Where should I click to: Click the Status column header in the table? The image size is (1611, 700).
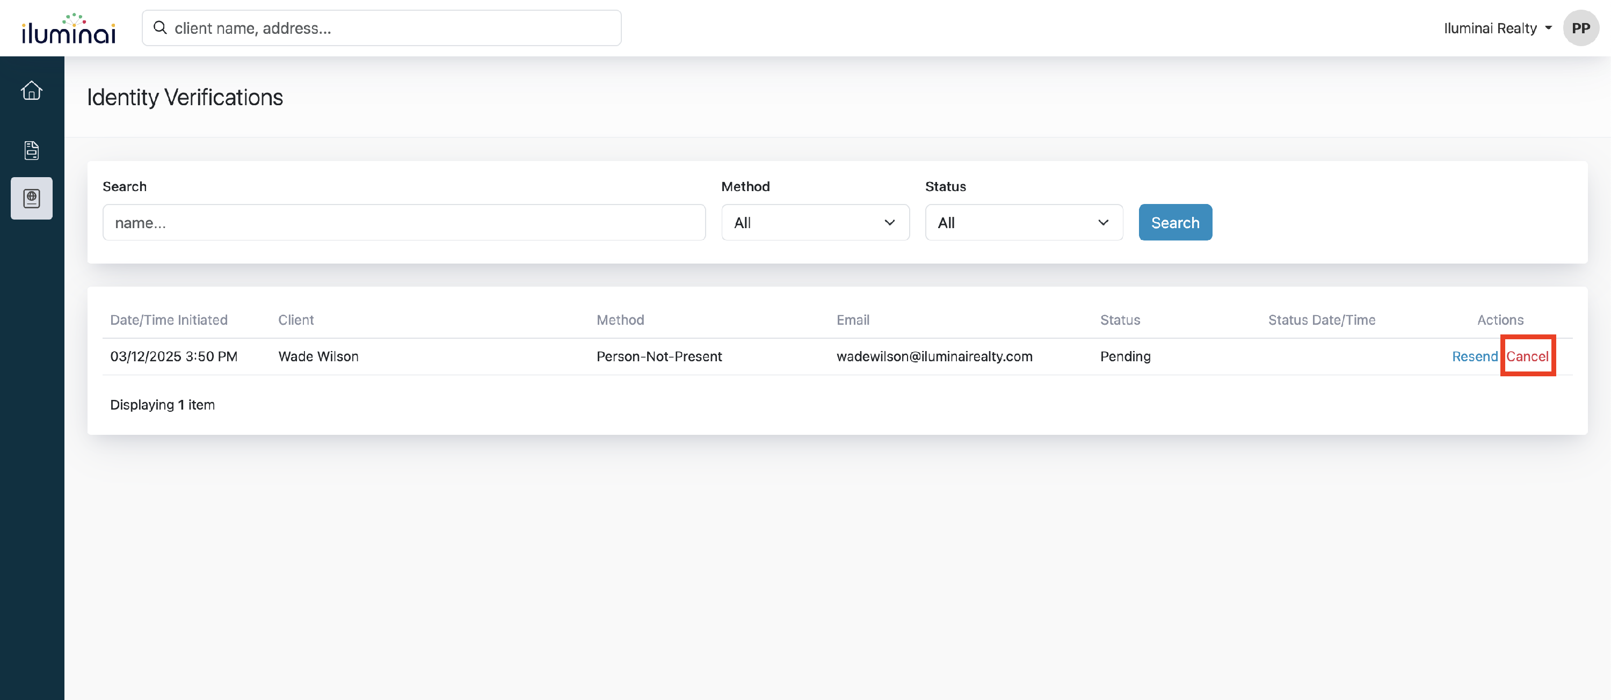1120,320
